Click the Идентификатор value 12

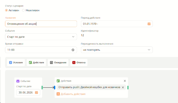click(x=82, y=35)
